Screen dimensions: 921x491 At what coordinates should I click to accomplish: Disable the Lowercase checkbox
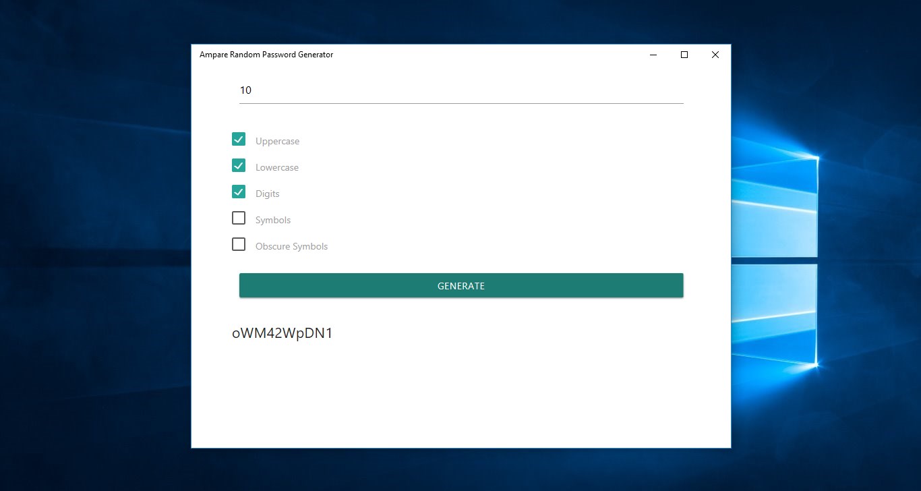(239, 165)
